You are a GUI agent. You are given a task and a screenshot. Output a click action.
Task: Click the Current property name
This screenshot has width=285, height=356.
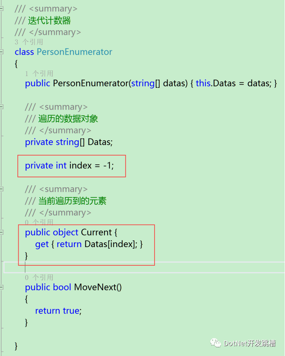(x=96, y=232)
